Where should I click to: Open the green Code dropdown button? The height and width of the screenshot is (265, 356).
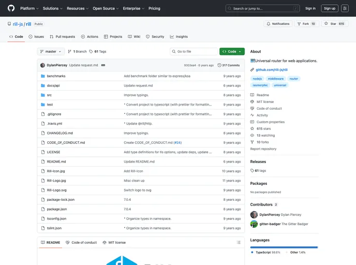(x=232, y=52)
